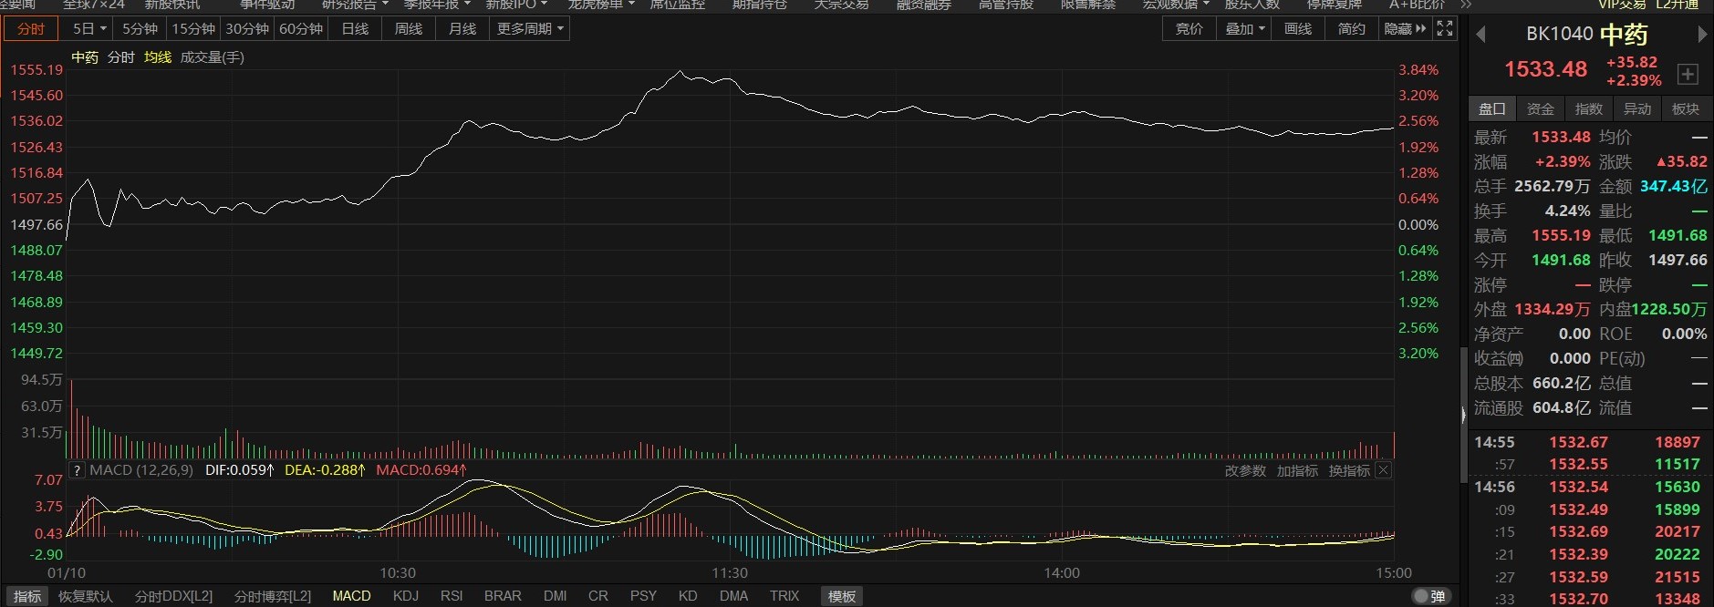This screenshot has height=607, width=1714.
Task: Toggle the 弹 popup switch
Action: coord(1429,596)
